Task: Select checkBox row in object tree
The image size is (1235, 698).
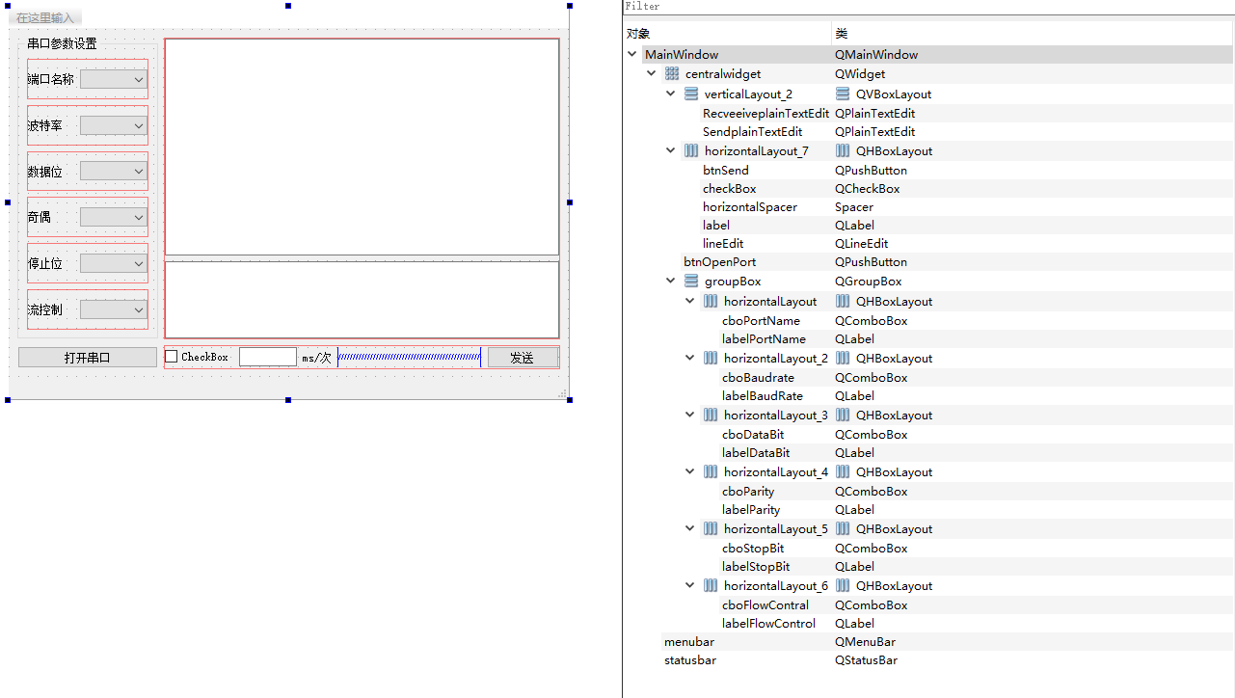Action: click(730, 189)
